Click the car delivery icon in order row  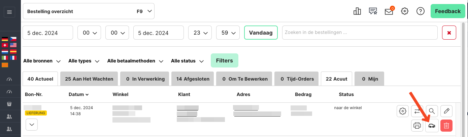pos(432,126)
